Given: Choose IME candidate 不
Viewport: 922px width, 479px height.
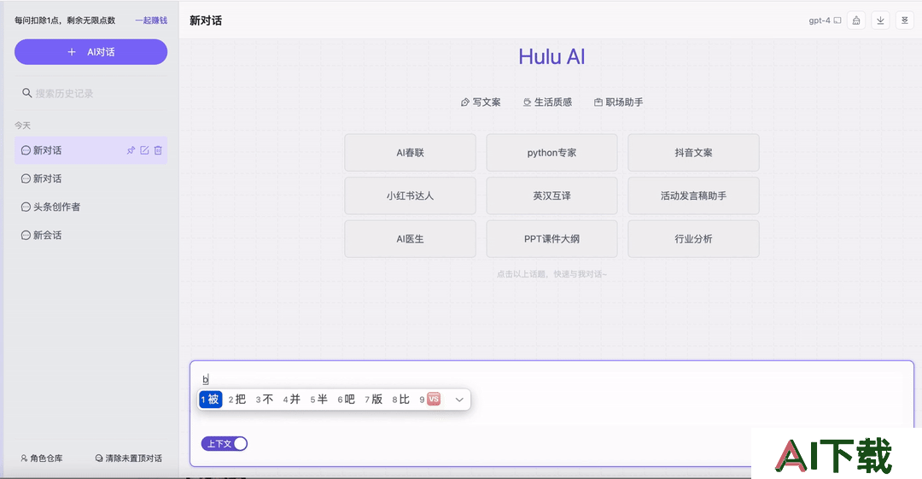Looking at the screenshot, I should click(x=265, y=400).
